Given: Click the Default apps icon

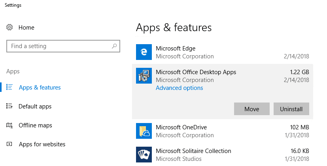Looking at the screenshot, I should click(x=9, y=106).
